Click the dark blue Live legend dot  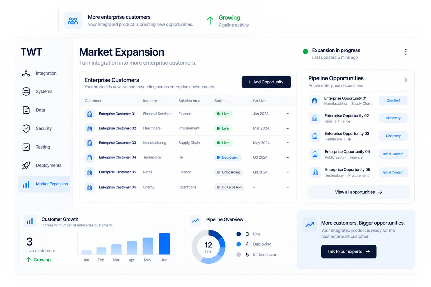click(239, 234)
